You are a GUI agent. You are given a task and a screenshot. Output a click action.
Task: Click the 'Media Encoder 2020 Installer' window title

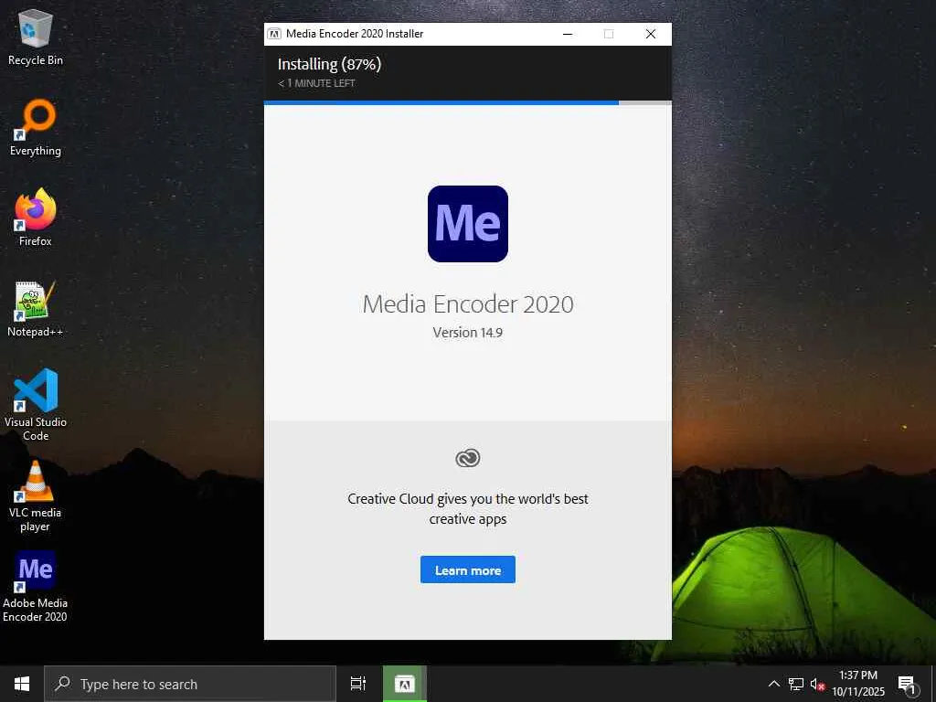[x=355, y=34]
